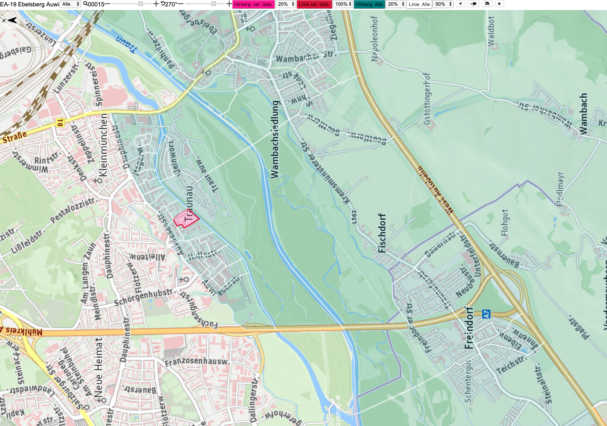Open the 50% dropdown after Linie. Alle
The width and height of the screenshot is (607, 426).
(443, 4)
